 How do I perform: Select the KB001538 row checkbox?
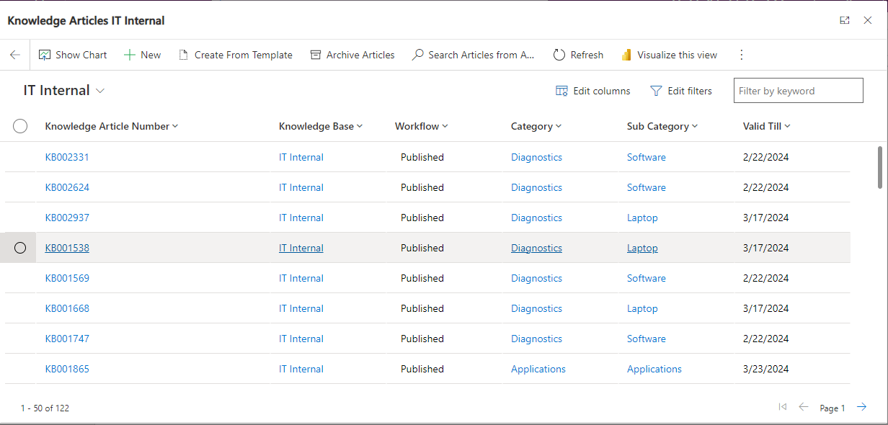[x=20, y=248]
